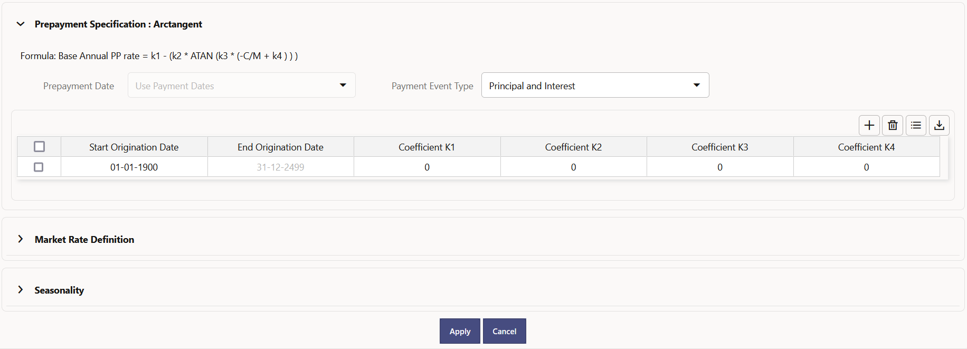Click the Prepayment Date dropdown arrow icon

point(343,85)
